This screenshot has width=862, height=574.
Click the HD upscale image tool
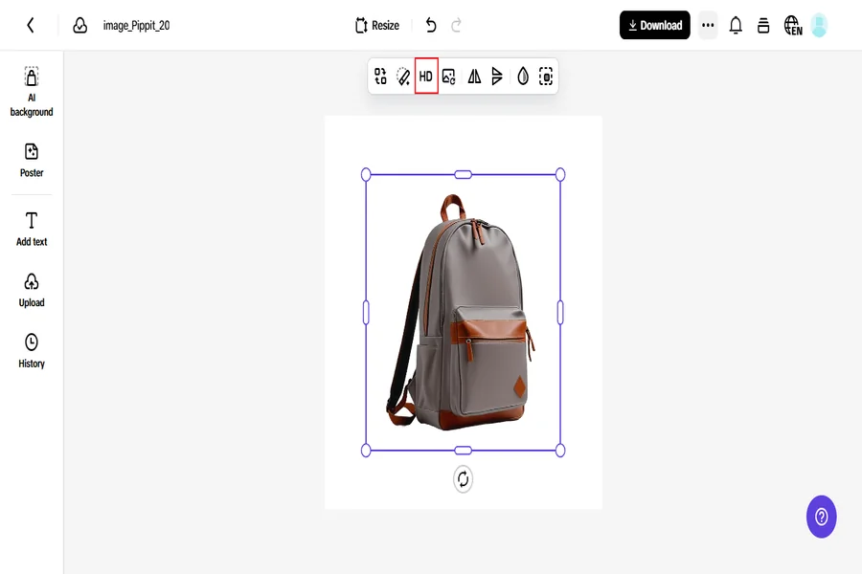pyautogui.click(x=426, y=77)
